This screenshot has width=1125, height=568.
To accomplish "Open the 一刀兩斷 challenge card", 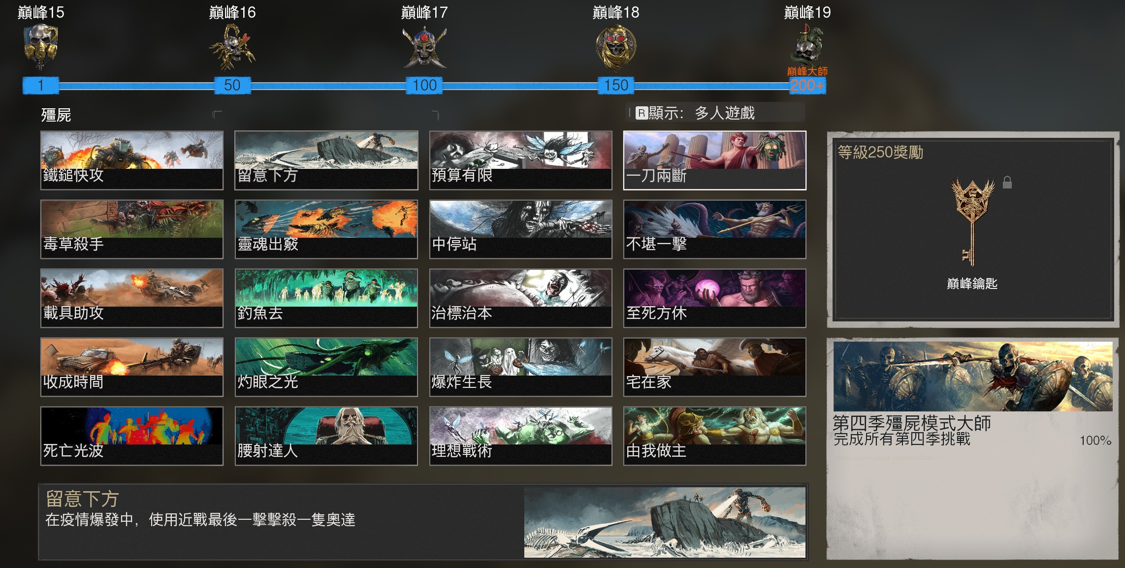I will pyautogui.click(x=715, y=160).
